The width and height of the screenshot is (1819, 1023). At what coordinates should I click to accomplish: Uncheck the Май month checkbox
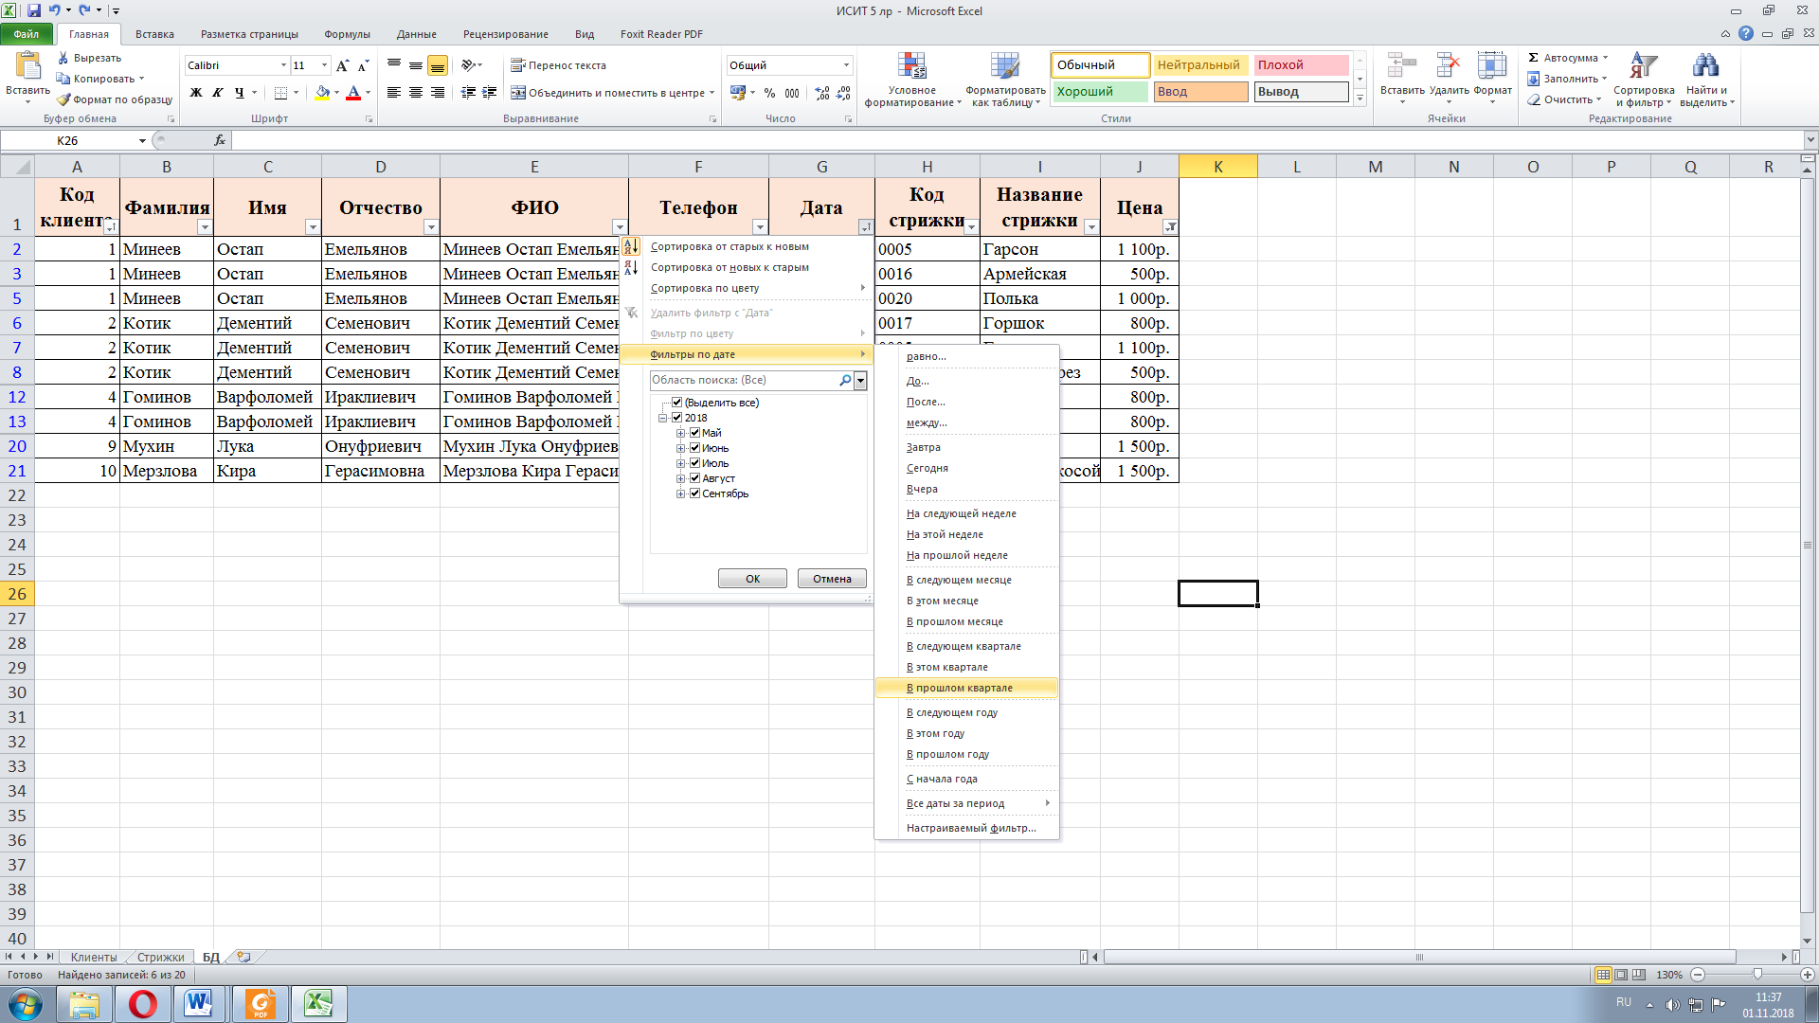694,433
